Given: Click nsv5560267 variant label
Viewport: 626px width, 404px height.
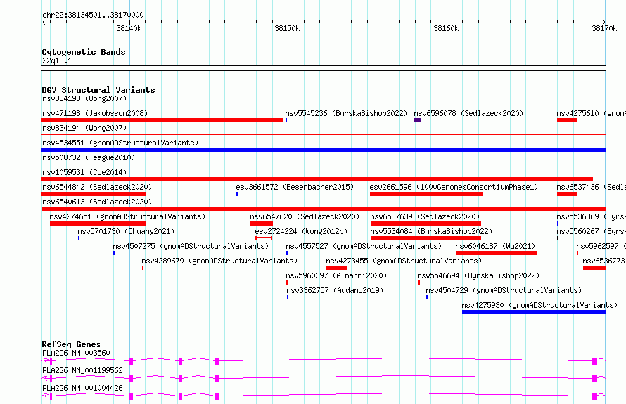Looking at the screenshot, I should coord(592,231).
